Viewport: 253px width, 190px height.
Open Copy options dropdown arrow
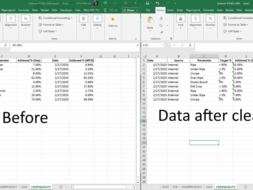(167, 25)
